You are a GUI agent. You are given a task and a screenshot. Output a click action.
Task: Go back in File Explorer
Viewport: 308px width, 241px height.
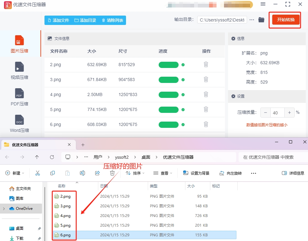tap(7, 157)
